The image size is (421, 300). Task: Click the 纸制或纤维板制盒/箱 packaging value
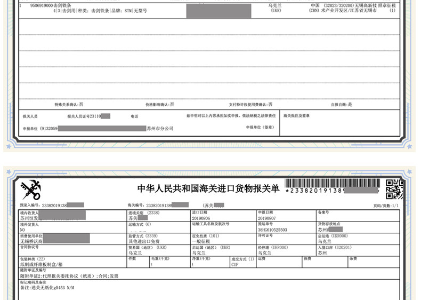tap(42, 264)
